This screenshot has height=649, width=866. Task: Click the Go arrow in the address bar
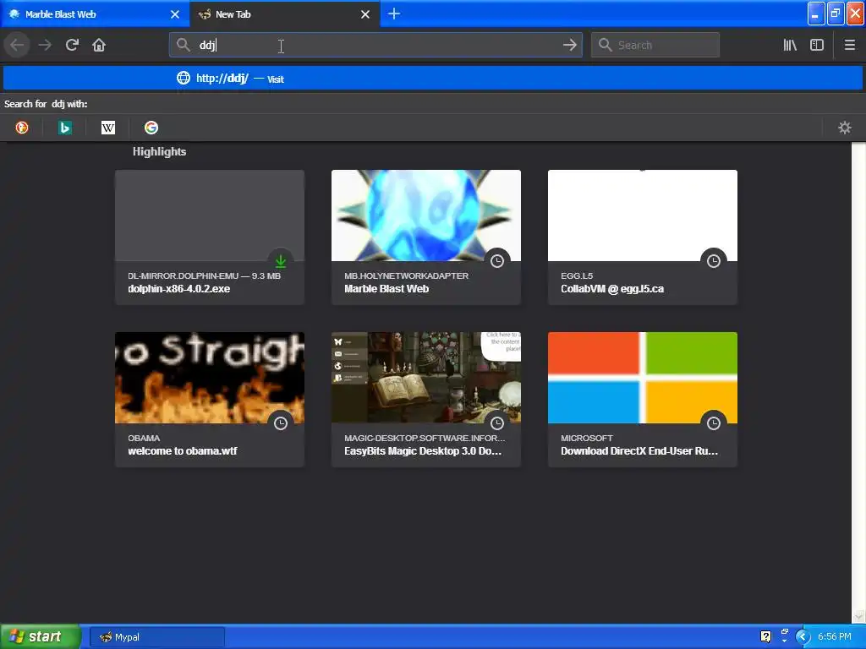click(x=569, y=45)
